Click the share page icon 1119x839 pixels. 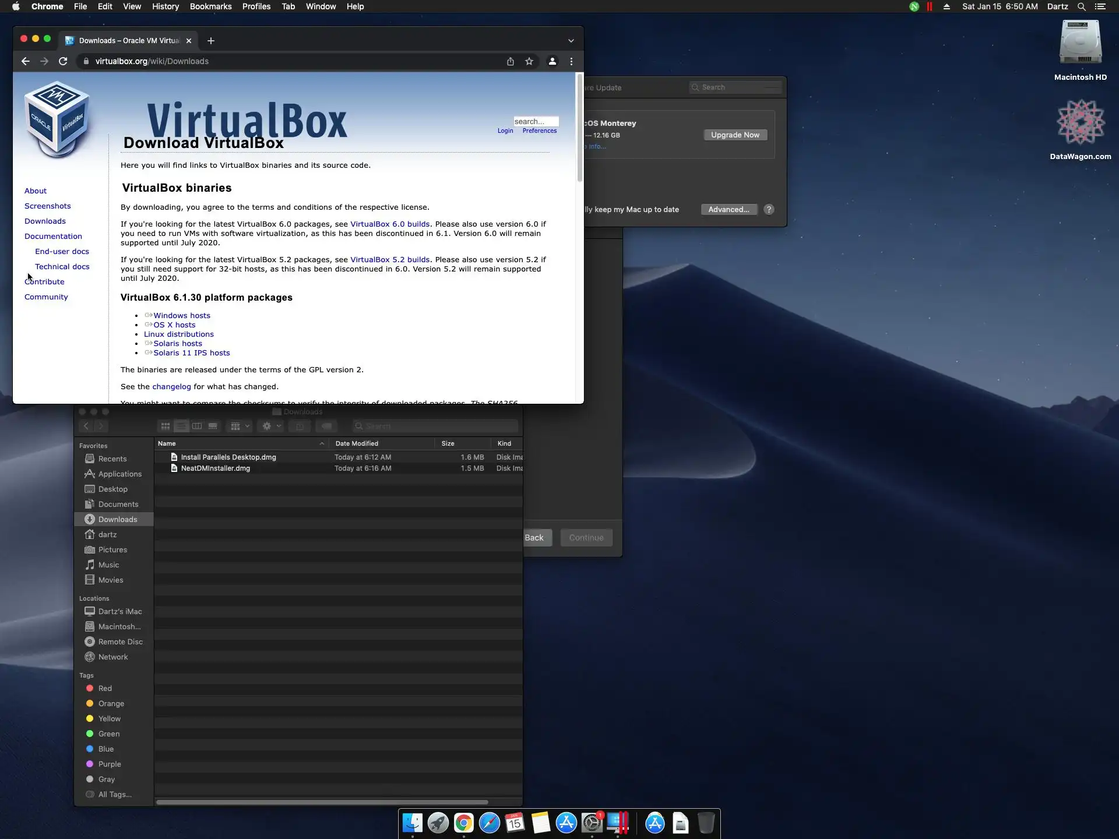510,61
